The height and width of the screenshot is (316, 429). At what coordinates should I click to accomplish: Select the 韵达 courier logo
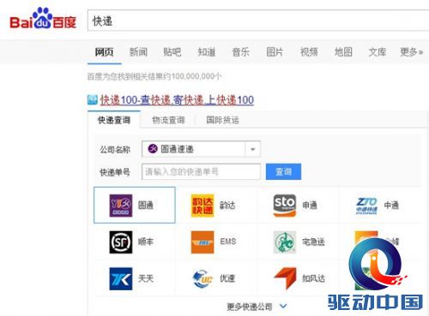(202, 206)
